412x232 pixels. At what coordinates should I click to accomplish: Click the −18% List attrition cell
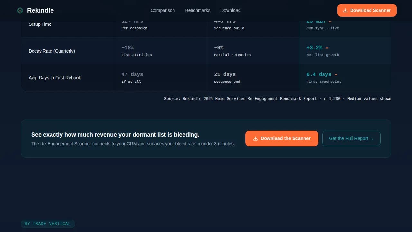[160, 51]
